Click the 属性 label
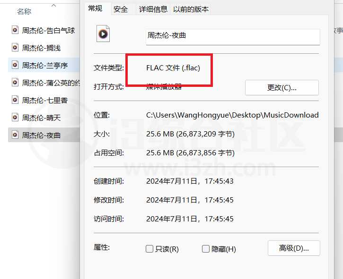 pyautogui.click(x=102, y=247)
